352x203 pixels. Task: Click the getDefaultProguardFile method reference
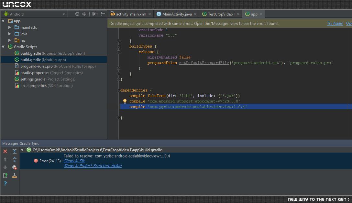coord(204,63)
